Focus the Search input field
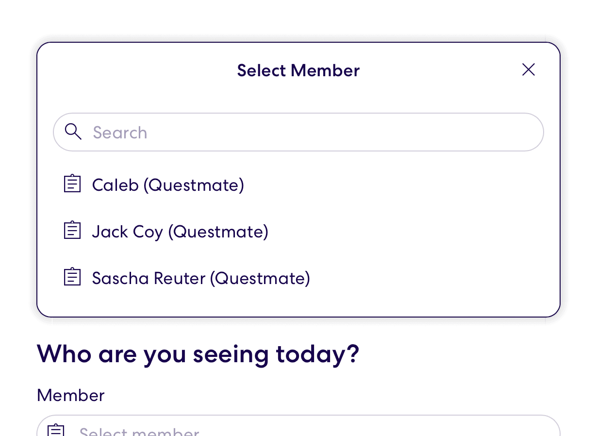597x436 pixels. (311, 132)
